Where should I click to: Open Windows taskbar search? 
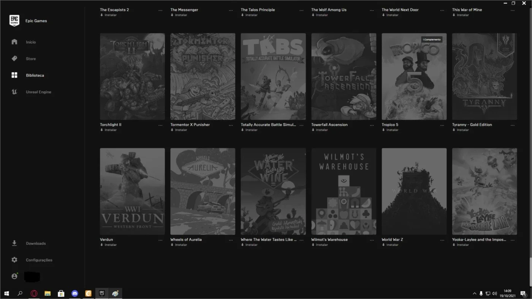[20, 293]
